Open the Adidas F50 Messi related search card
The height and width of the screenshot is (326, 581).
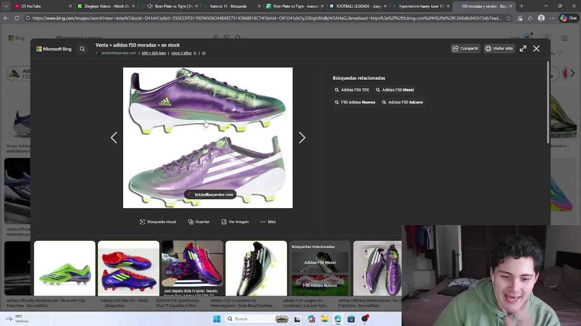pos(320,262)
